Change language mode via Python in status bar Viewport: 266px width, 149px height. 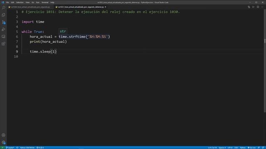click(243, 148)
